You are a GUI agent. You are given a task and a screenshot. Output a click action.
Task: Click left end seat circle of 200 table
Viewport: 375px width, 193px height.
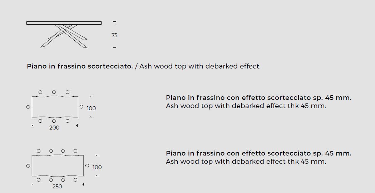28,107
